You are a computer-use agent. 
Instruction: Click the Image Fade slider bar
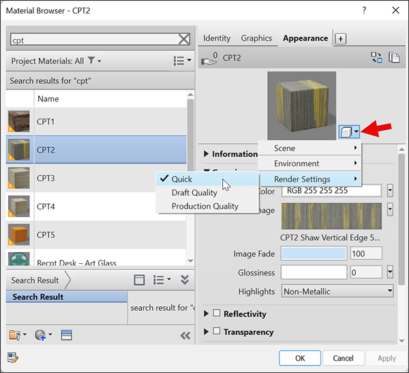(x=314, y=254)
